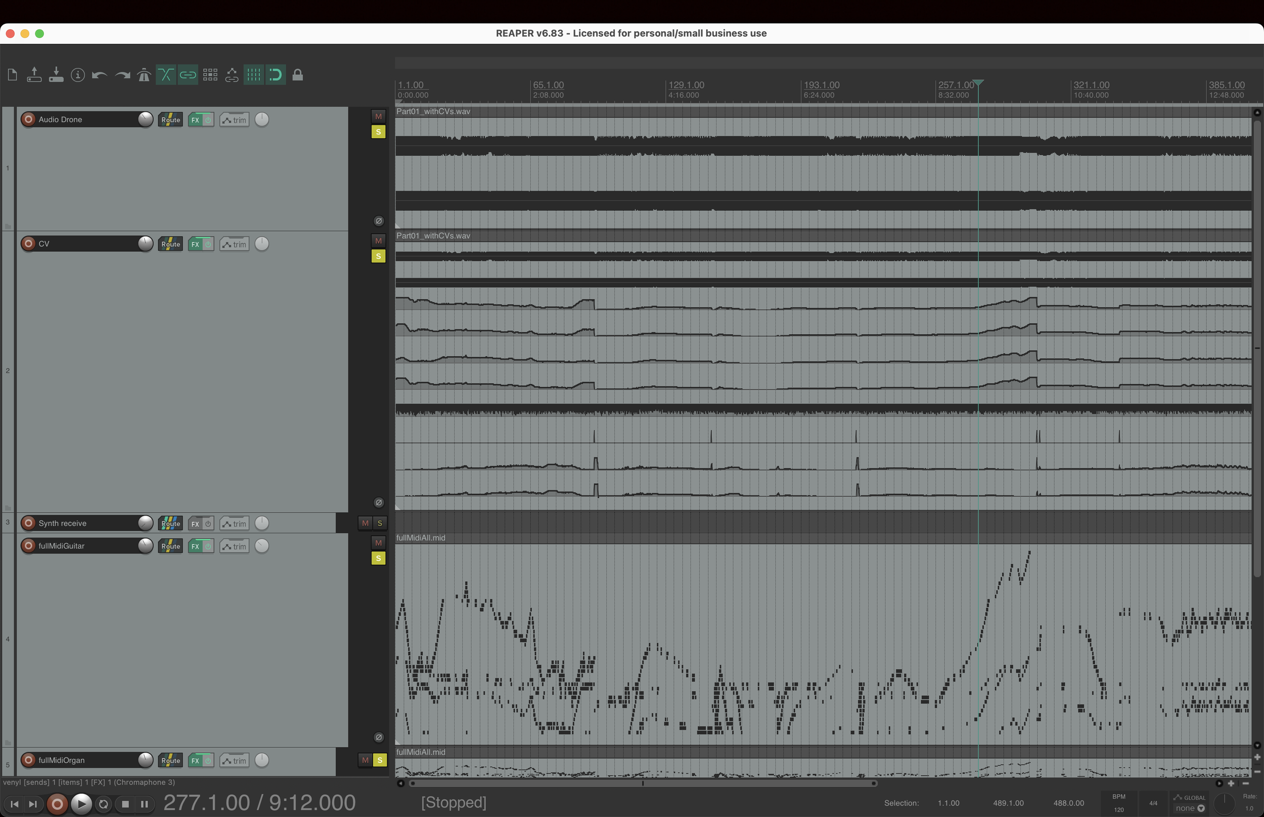Unsolo the Audio Drone track
The height and width of the screenshot is (817, 1264).
(378, 132)
